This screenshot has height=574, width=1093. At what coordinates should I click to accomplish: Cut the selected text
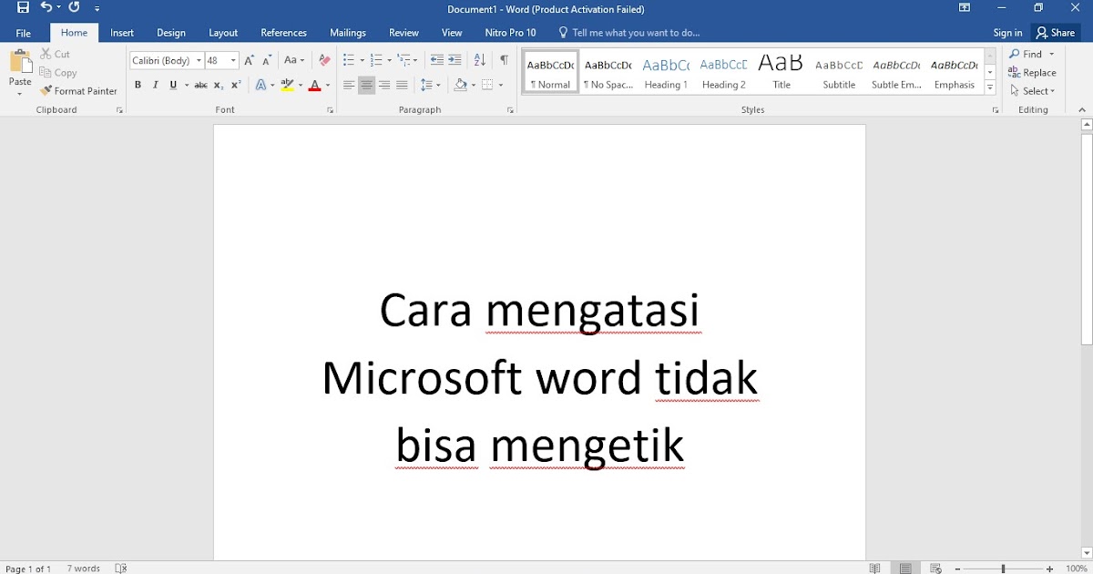pyautogui.click(x=55, y=54)
